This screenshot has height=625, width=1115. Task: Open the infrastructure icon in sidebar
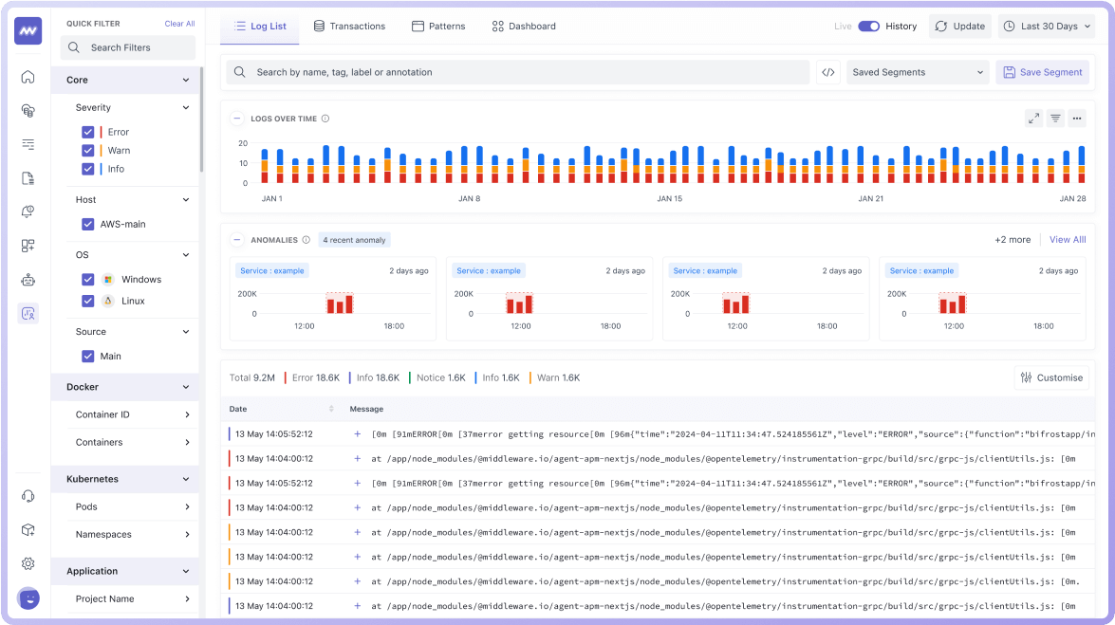(28, 110)
